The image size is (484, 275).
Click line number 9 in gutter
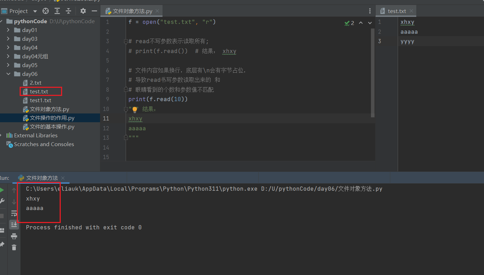107,99
